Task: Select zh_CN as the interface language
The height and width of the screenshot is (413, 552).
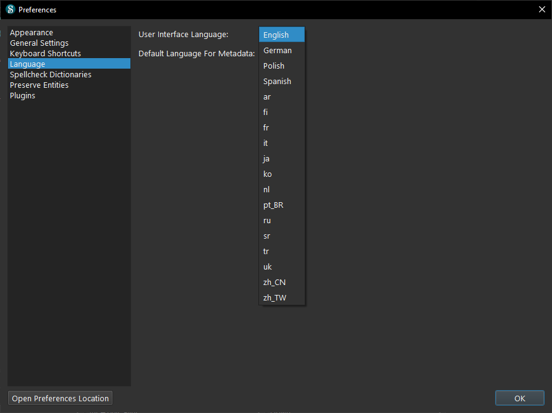Action: 274,283
